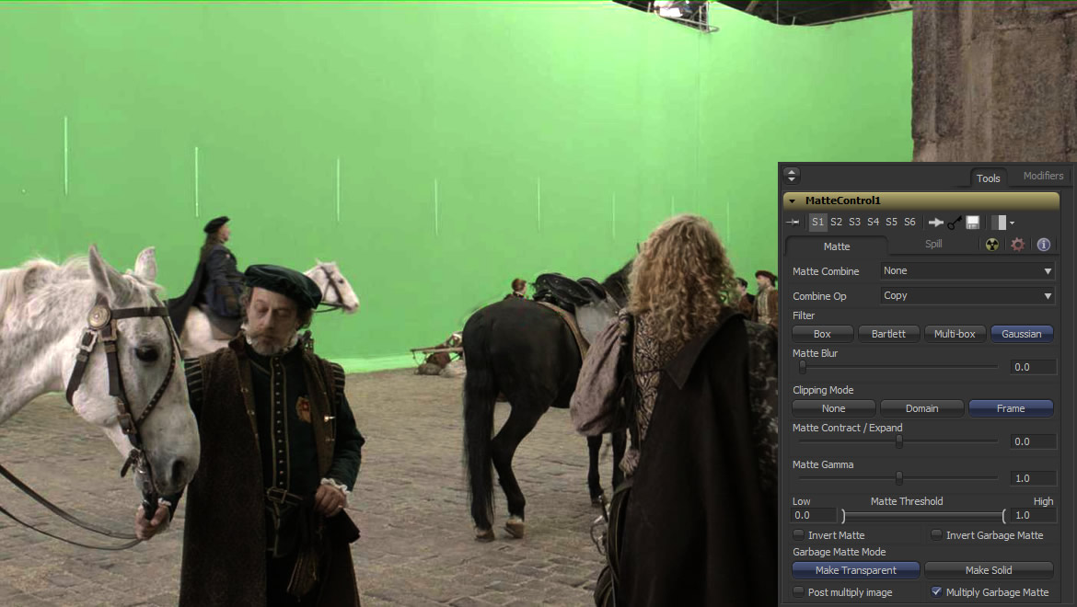Collapse the MatteControl1 header triangle
The width and height of the screenshot is (1077, 607).
793,200
